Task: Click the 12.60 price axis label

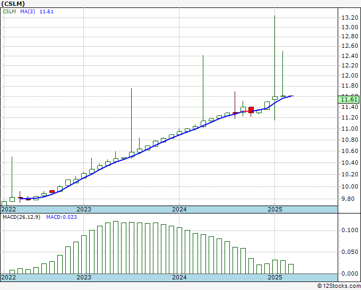Action: (x=349, y=46)
